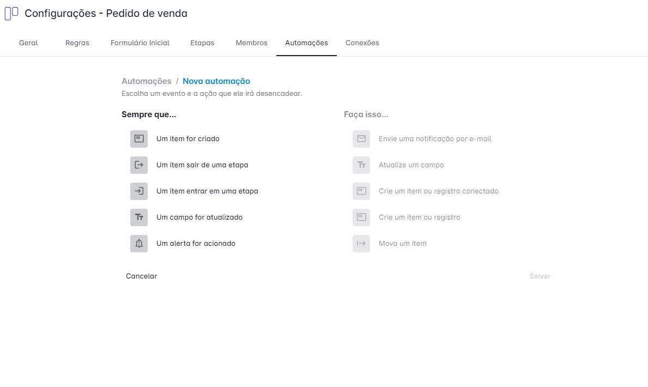
Task: Go to the Etapas tab
Action: tap(202, 43)
